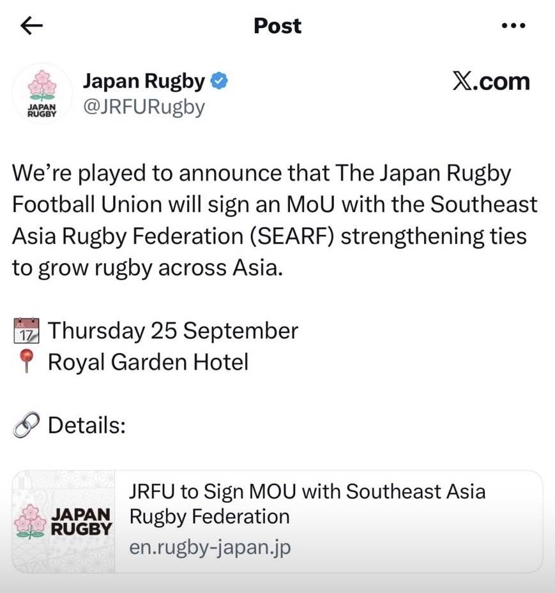
Task: Click the calendar emoji icon
Action: [26, 330]
